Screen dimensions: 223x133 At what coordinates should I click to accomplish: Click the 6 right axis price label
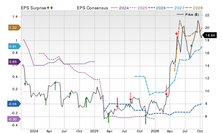point(206,117)
